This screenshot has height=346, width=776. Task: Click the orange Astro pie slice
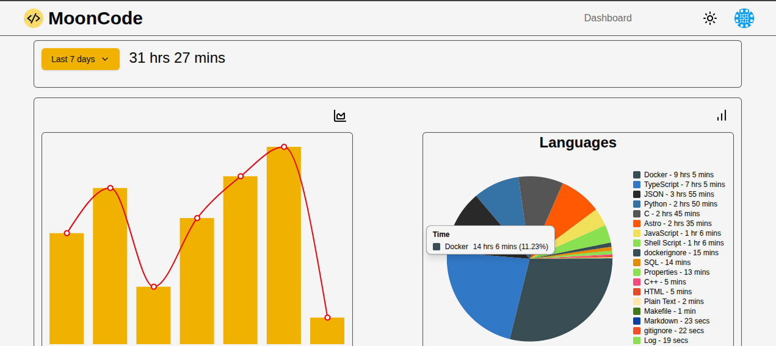(568, 204)
